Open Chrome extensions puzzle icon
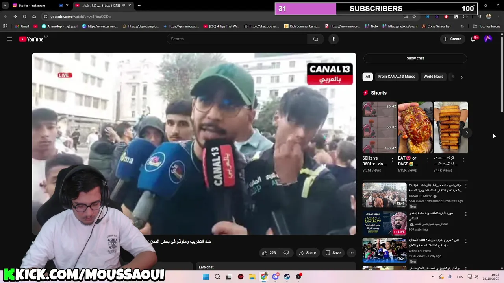Image resolution: width=504 pixels, height=283 pixels. (465, 17)
